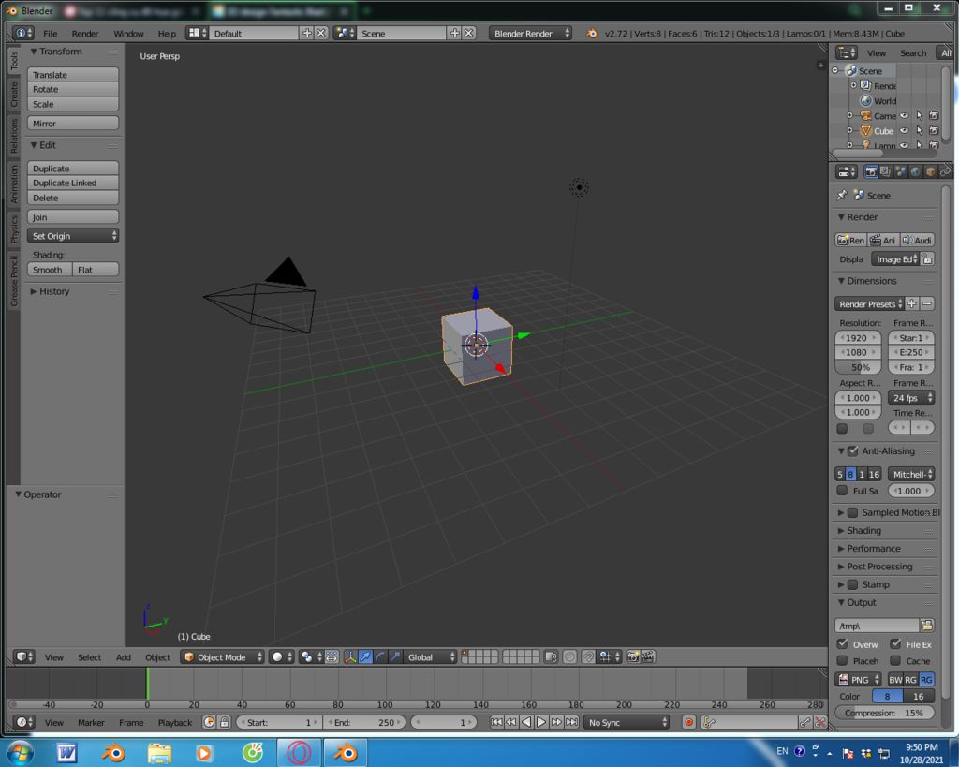Open the Object properties cube tab icon

[x=930, y=172]
